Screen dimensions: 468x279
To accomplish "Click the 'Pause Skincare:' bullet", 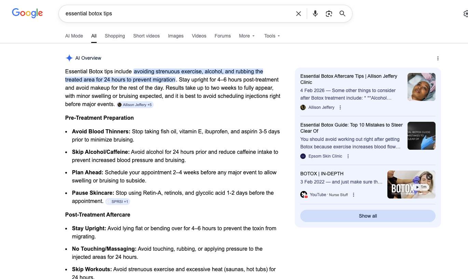I will [x=93, y=193].
